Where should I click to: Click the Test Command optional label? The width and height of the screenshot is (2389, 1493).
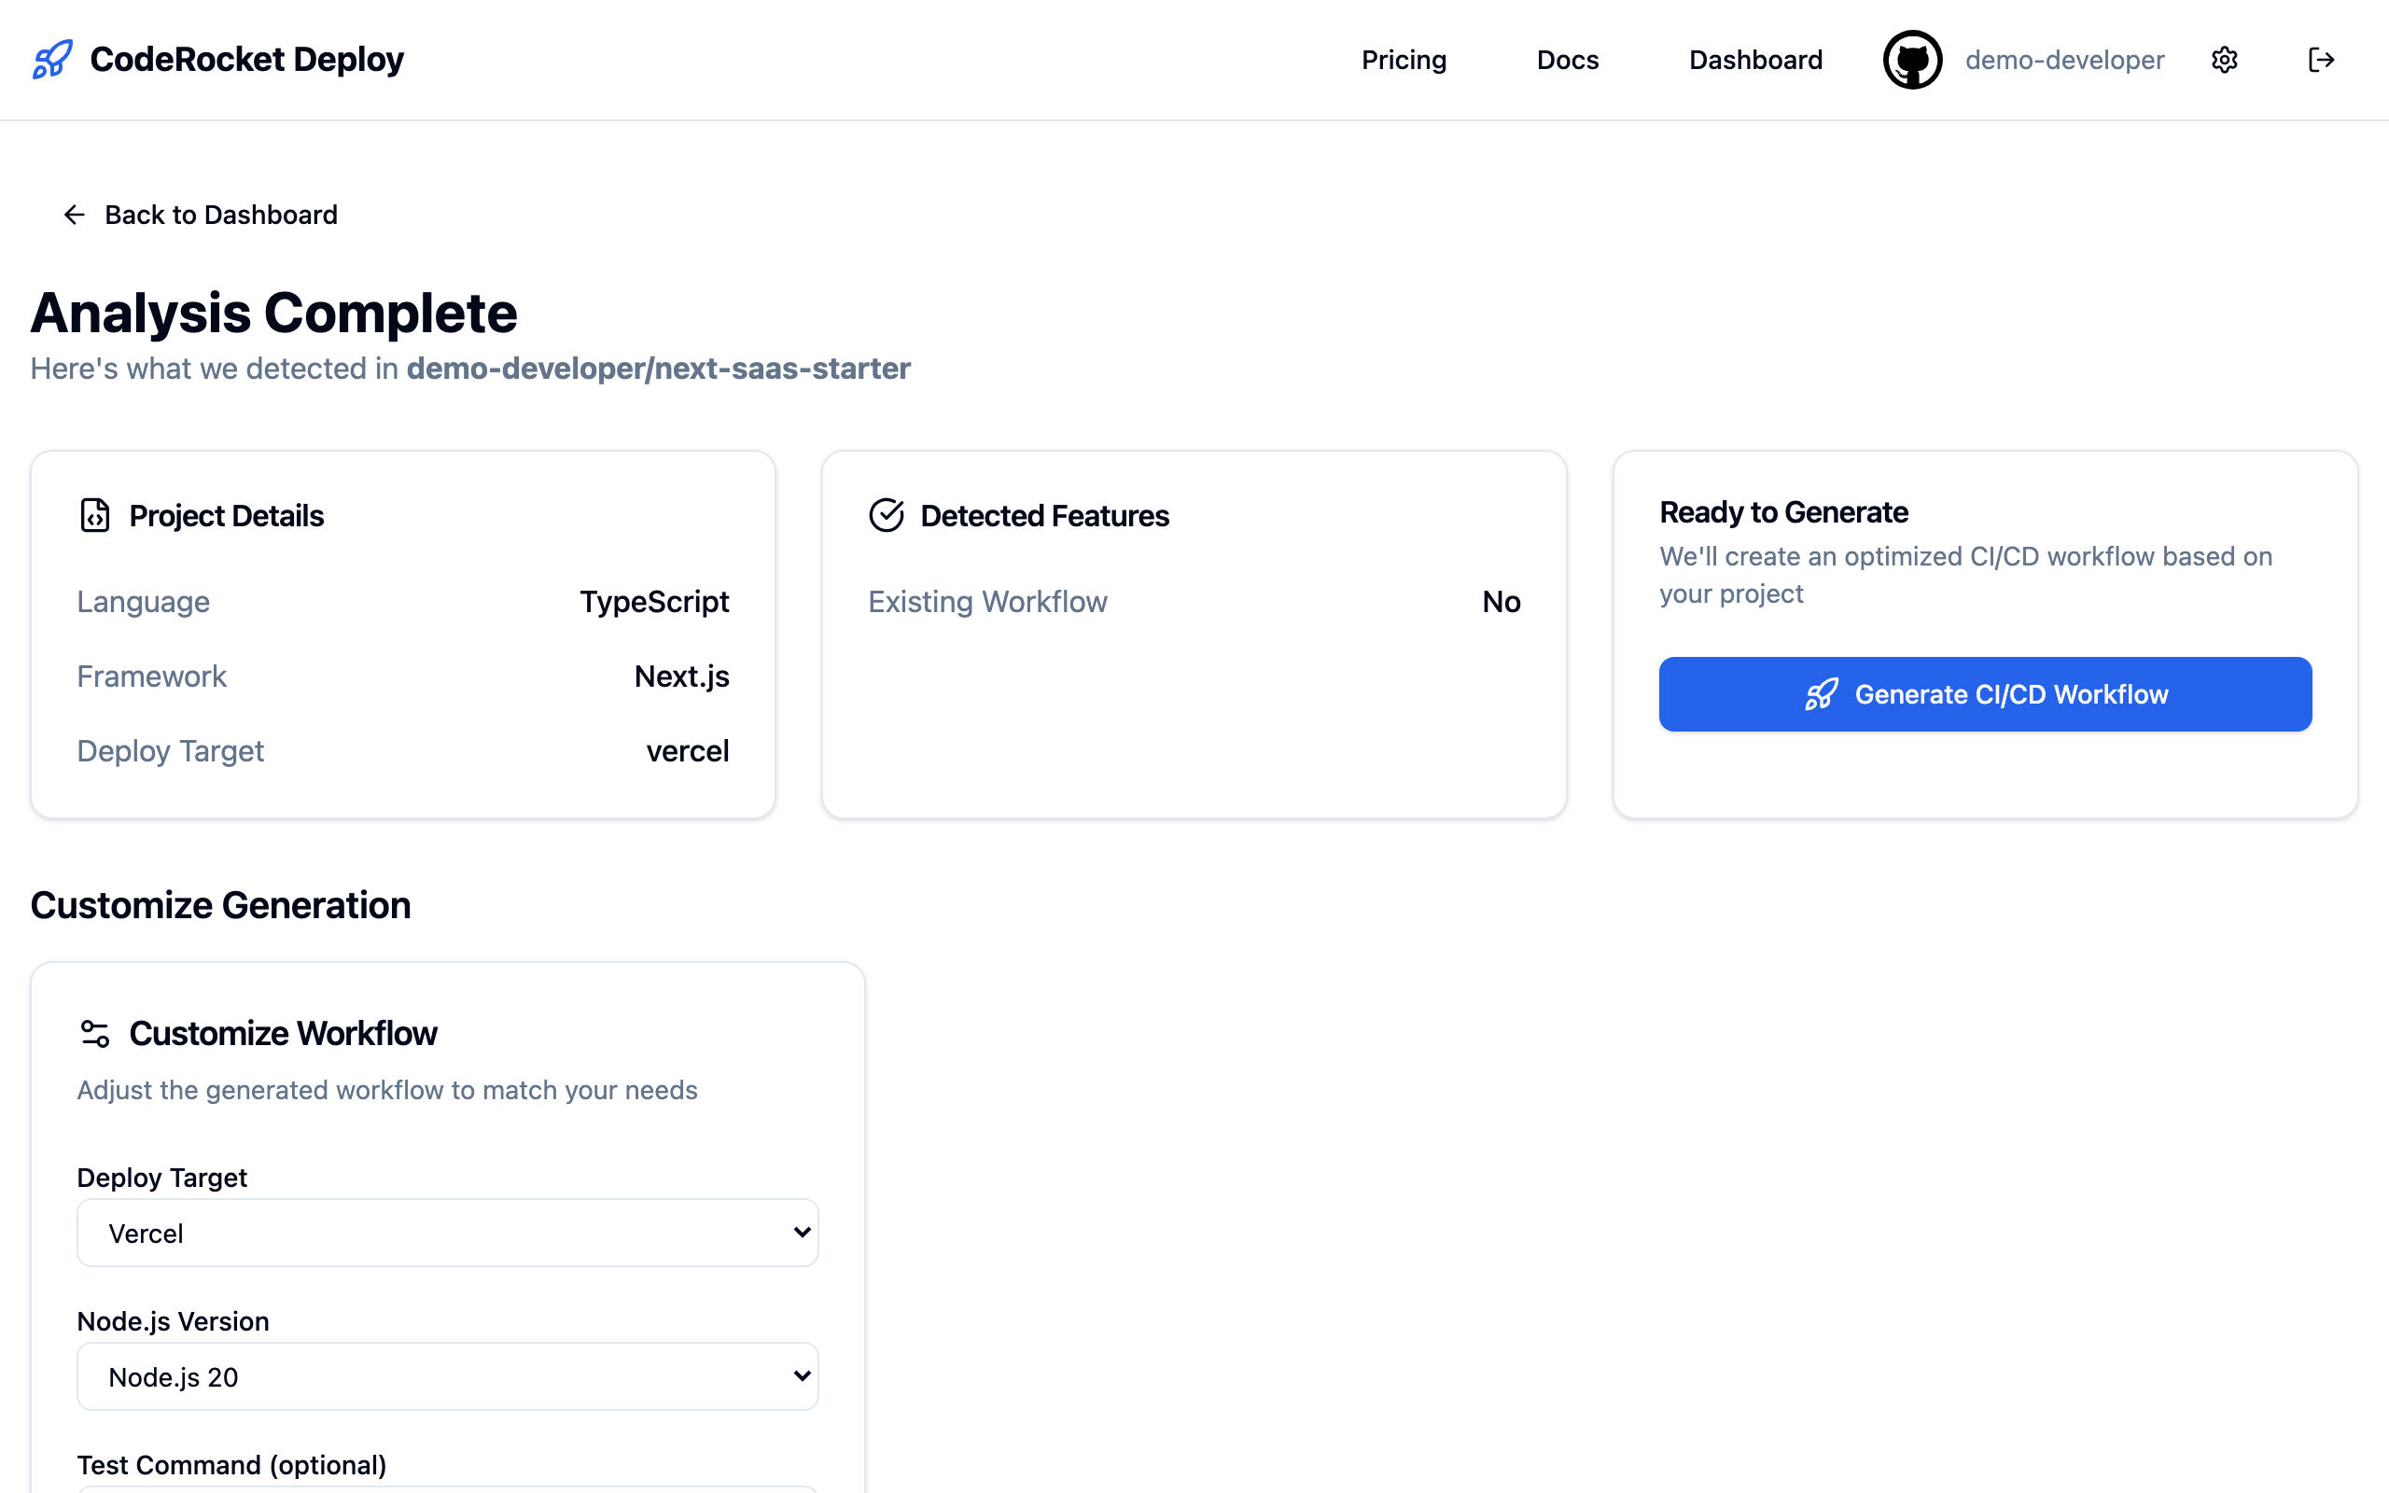[231, 1464]
